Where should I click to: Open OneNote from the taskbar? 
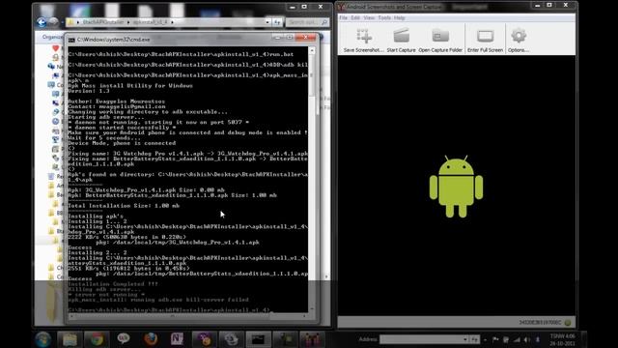177,339
